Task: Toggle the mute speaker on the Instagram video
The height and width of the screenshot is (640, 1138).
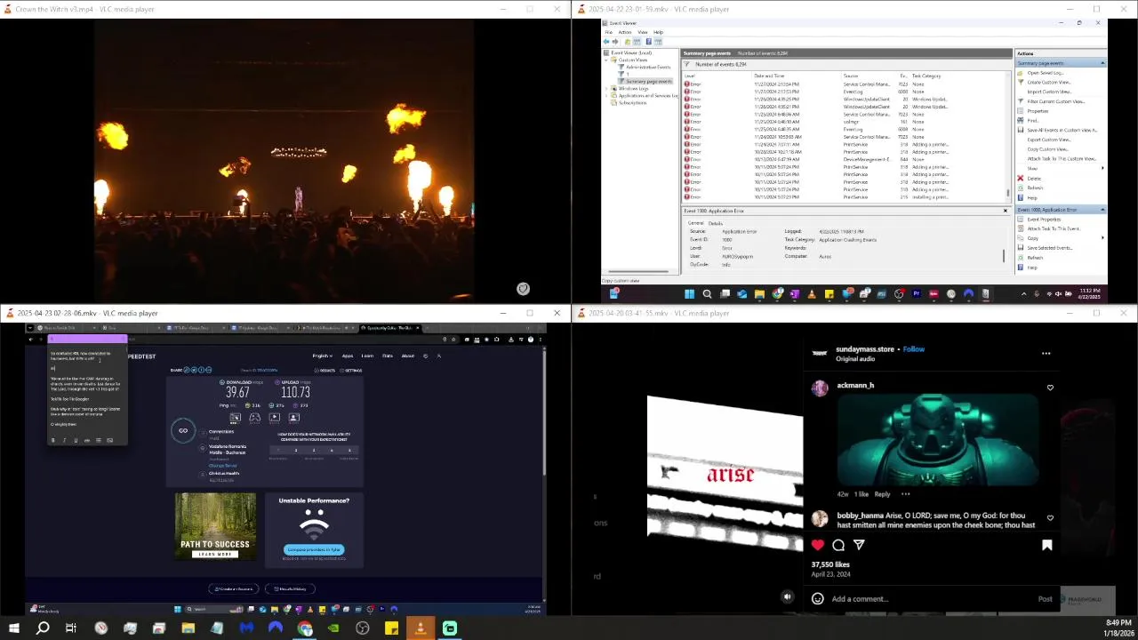Action: pos(787,597)
